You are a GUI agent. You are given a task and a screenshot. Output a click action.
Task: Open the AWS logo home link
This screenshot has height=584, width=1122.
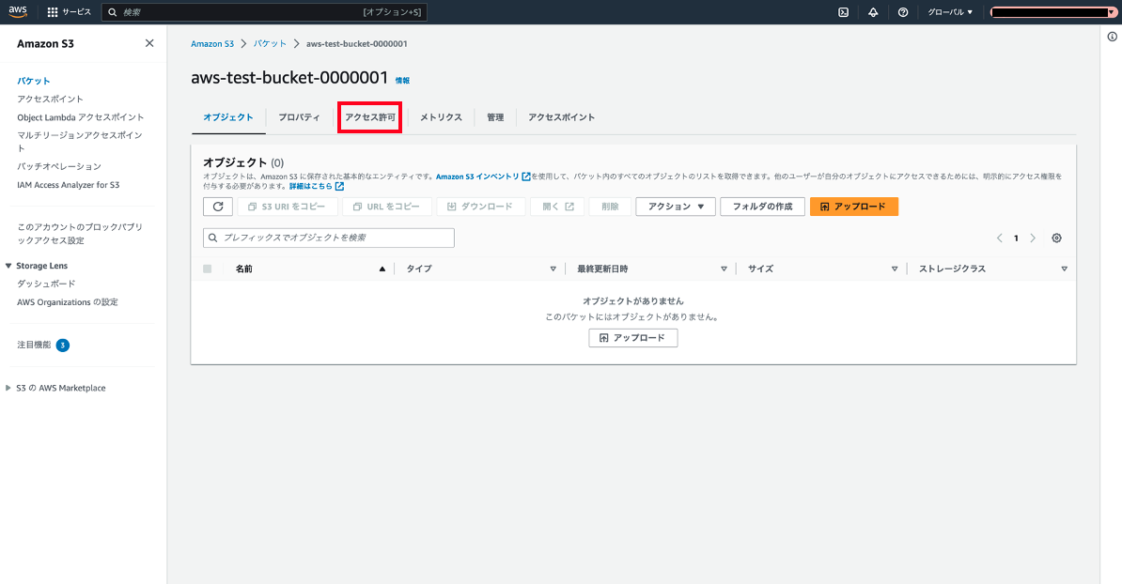point(18,12)
